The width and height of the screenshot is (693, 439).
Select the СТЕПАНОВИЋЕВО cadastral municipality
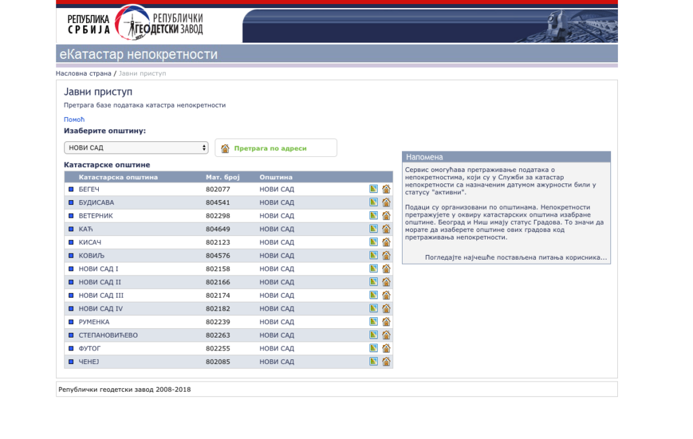[x=108, y=335]
